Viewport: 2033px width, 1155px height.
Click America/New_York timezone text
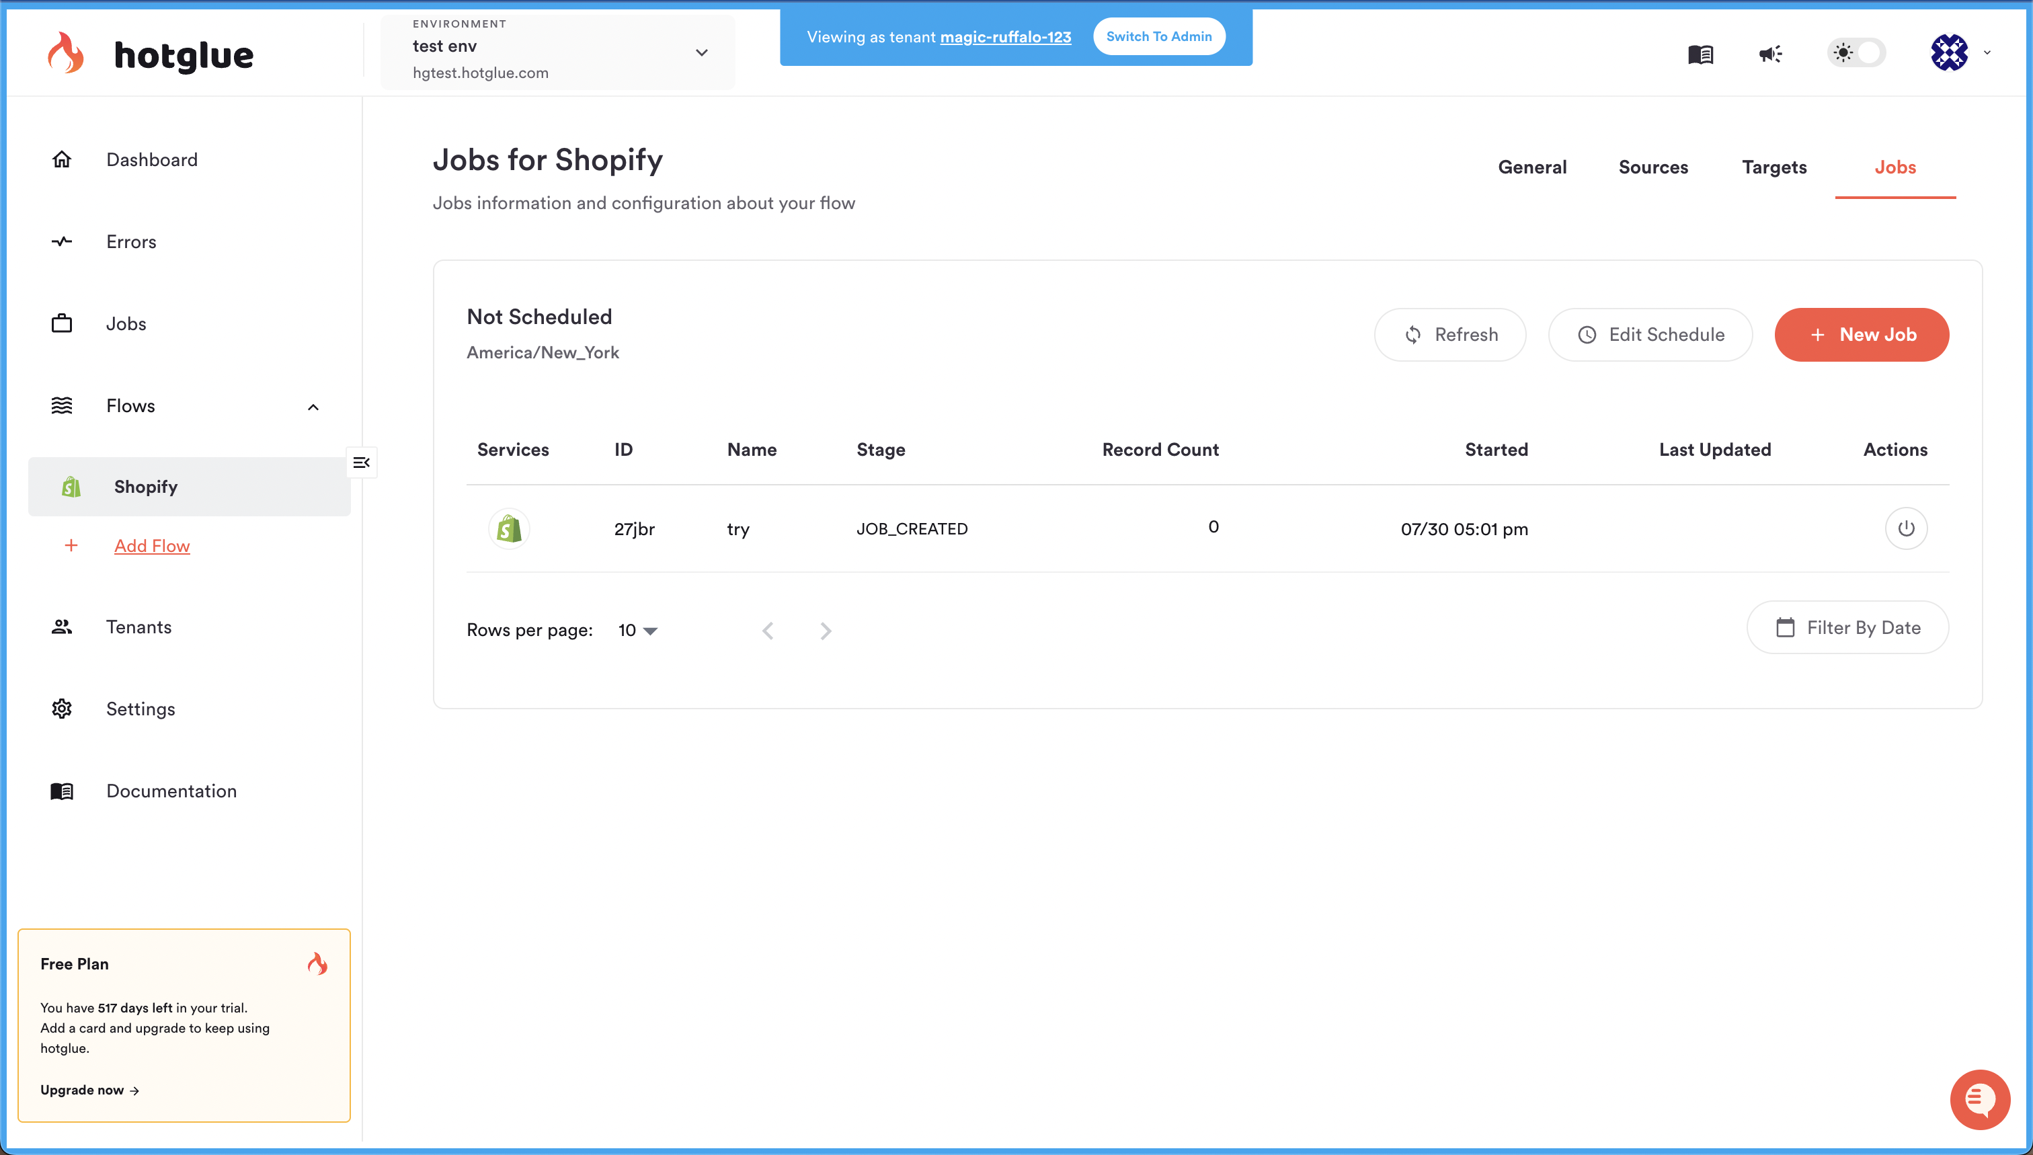[543, 352]
